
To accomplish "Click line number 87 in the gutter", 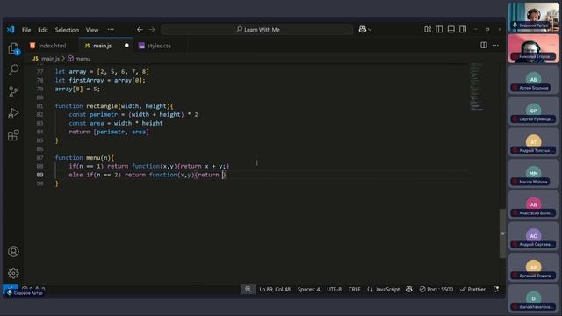I will point(40,158).
